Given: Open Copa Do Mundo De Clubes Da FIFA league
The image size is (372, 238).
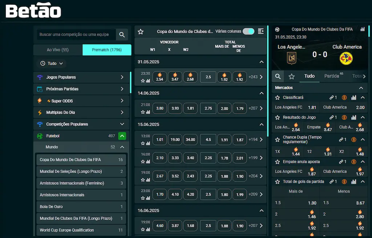Looking at the screenshot, I should (x=81, y=160).
